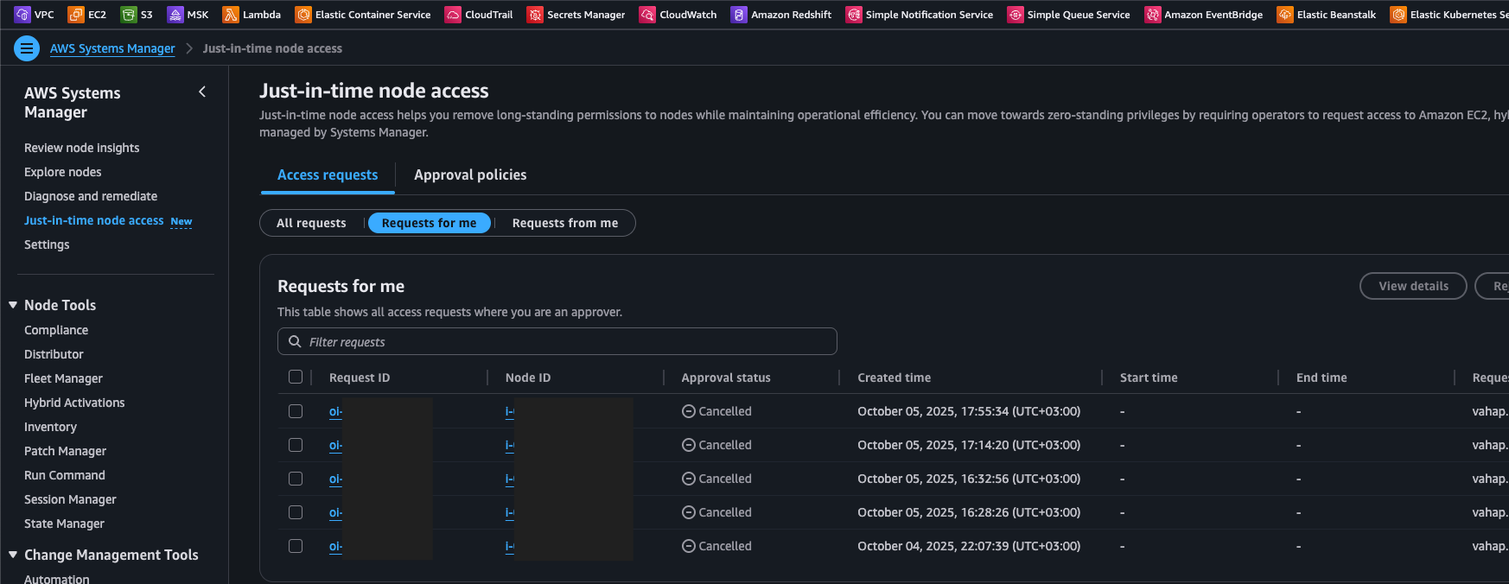Select the Requests from me filter
This screenshot has width=1509, height=584.
coord(564,223)
